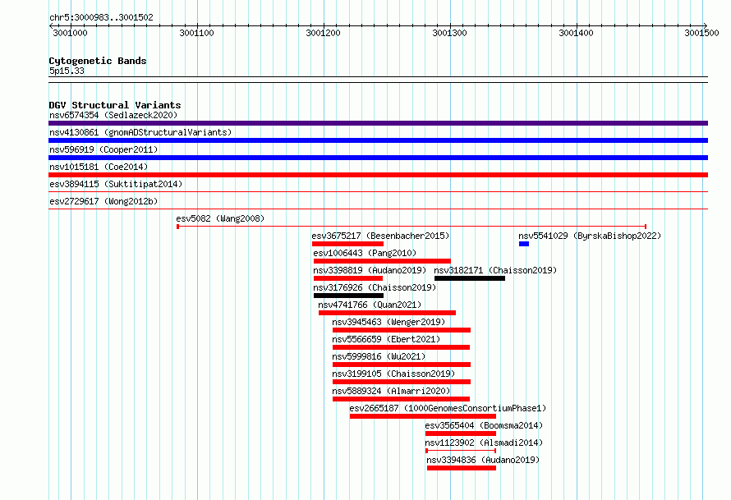
Task: Open nsv5999816 (Wu2021) label
Action: [379, 356]
